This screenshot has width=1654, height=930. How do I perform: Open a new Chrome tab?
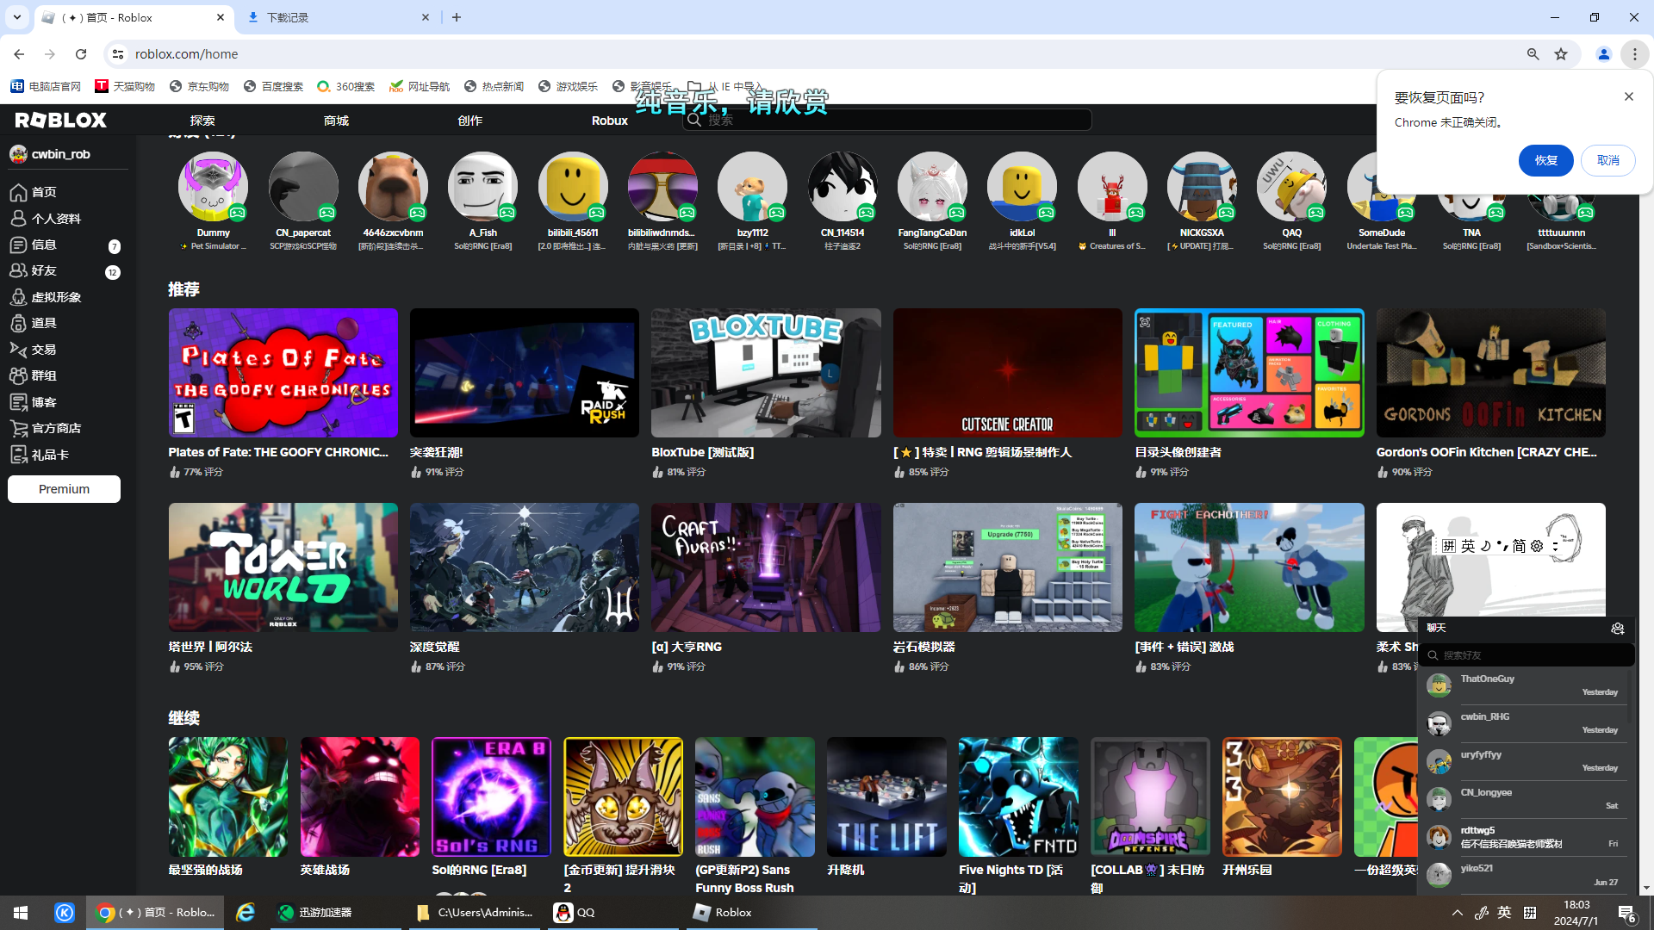(x=457, y=17)
